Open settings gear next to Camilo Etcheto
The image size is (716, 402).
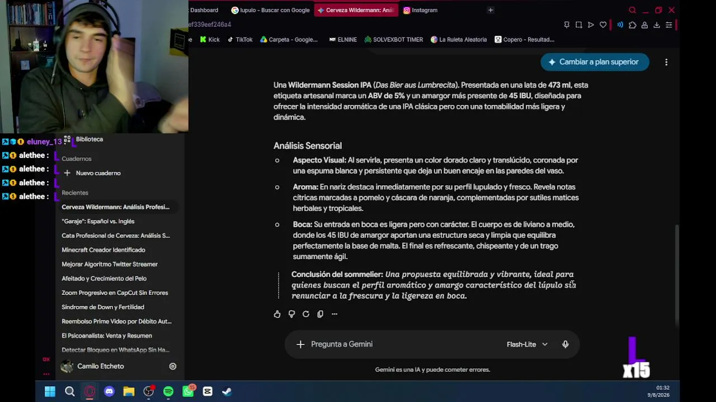[x=173, y=366]
